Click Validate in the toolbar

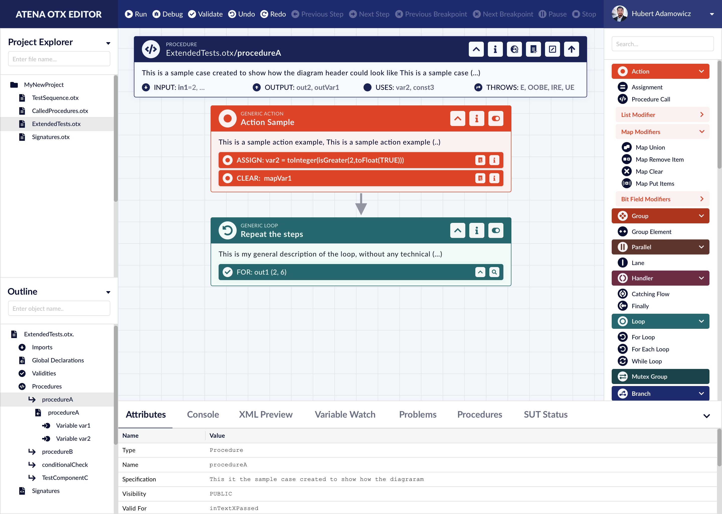pyautogui.click(x=206, y=14)
